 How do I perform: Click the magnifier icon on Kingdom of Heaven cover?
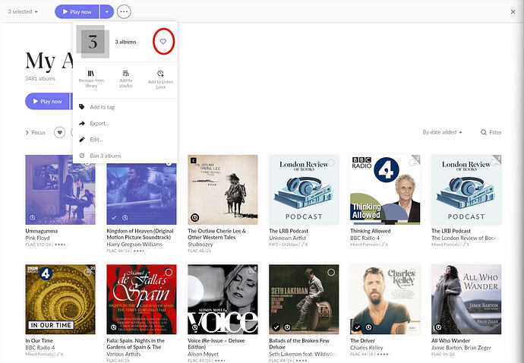tap(125, 218)
